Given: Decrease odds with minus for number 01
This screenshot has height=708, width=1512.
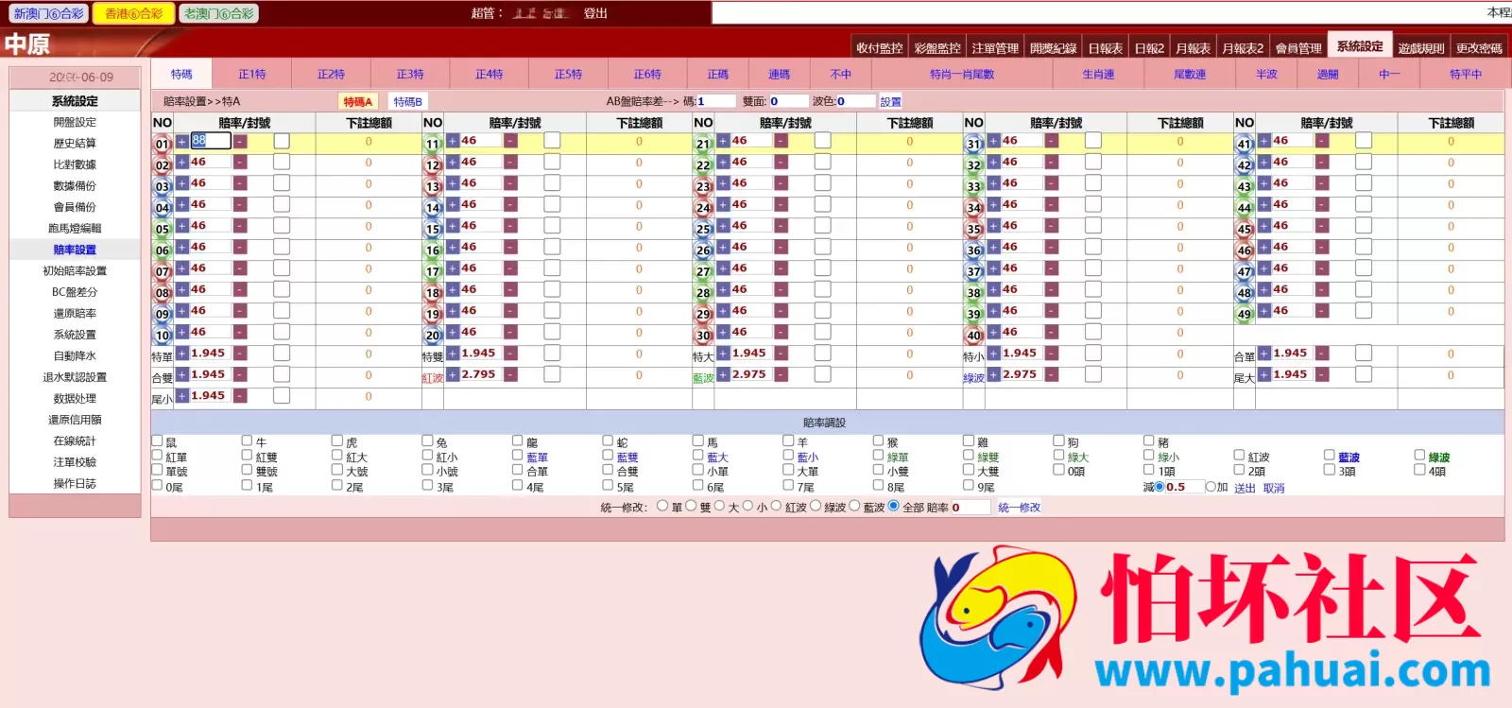Looking at the screenshot, I should point(240,142).
